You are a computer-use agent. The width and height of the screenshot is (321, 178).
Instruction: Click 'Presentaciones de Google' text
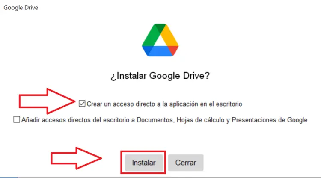[x=269, y=120]
